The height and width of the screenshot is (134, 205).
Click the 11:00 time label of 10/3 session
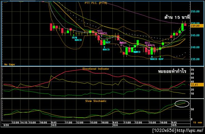point(69,122)
